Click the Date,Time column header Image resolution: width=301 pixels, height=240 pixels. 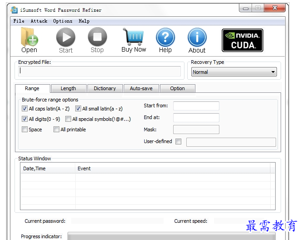tap(48, 168)
